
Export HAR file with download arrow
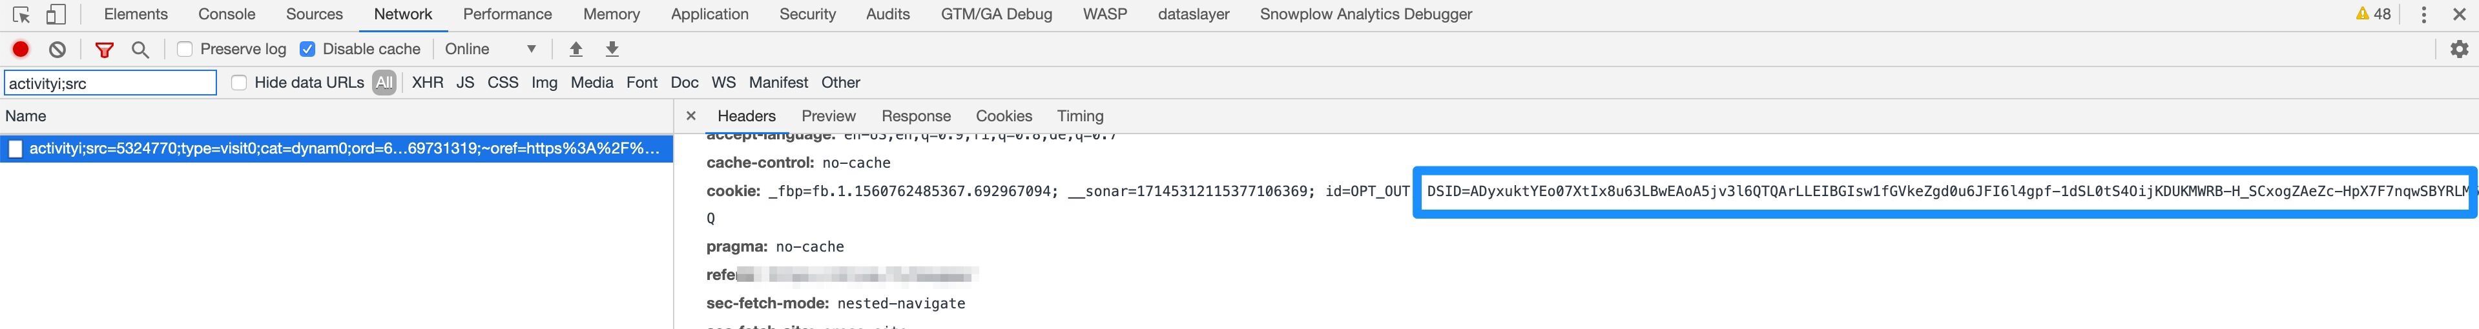point(612,49)
